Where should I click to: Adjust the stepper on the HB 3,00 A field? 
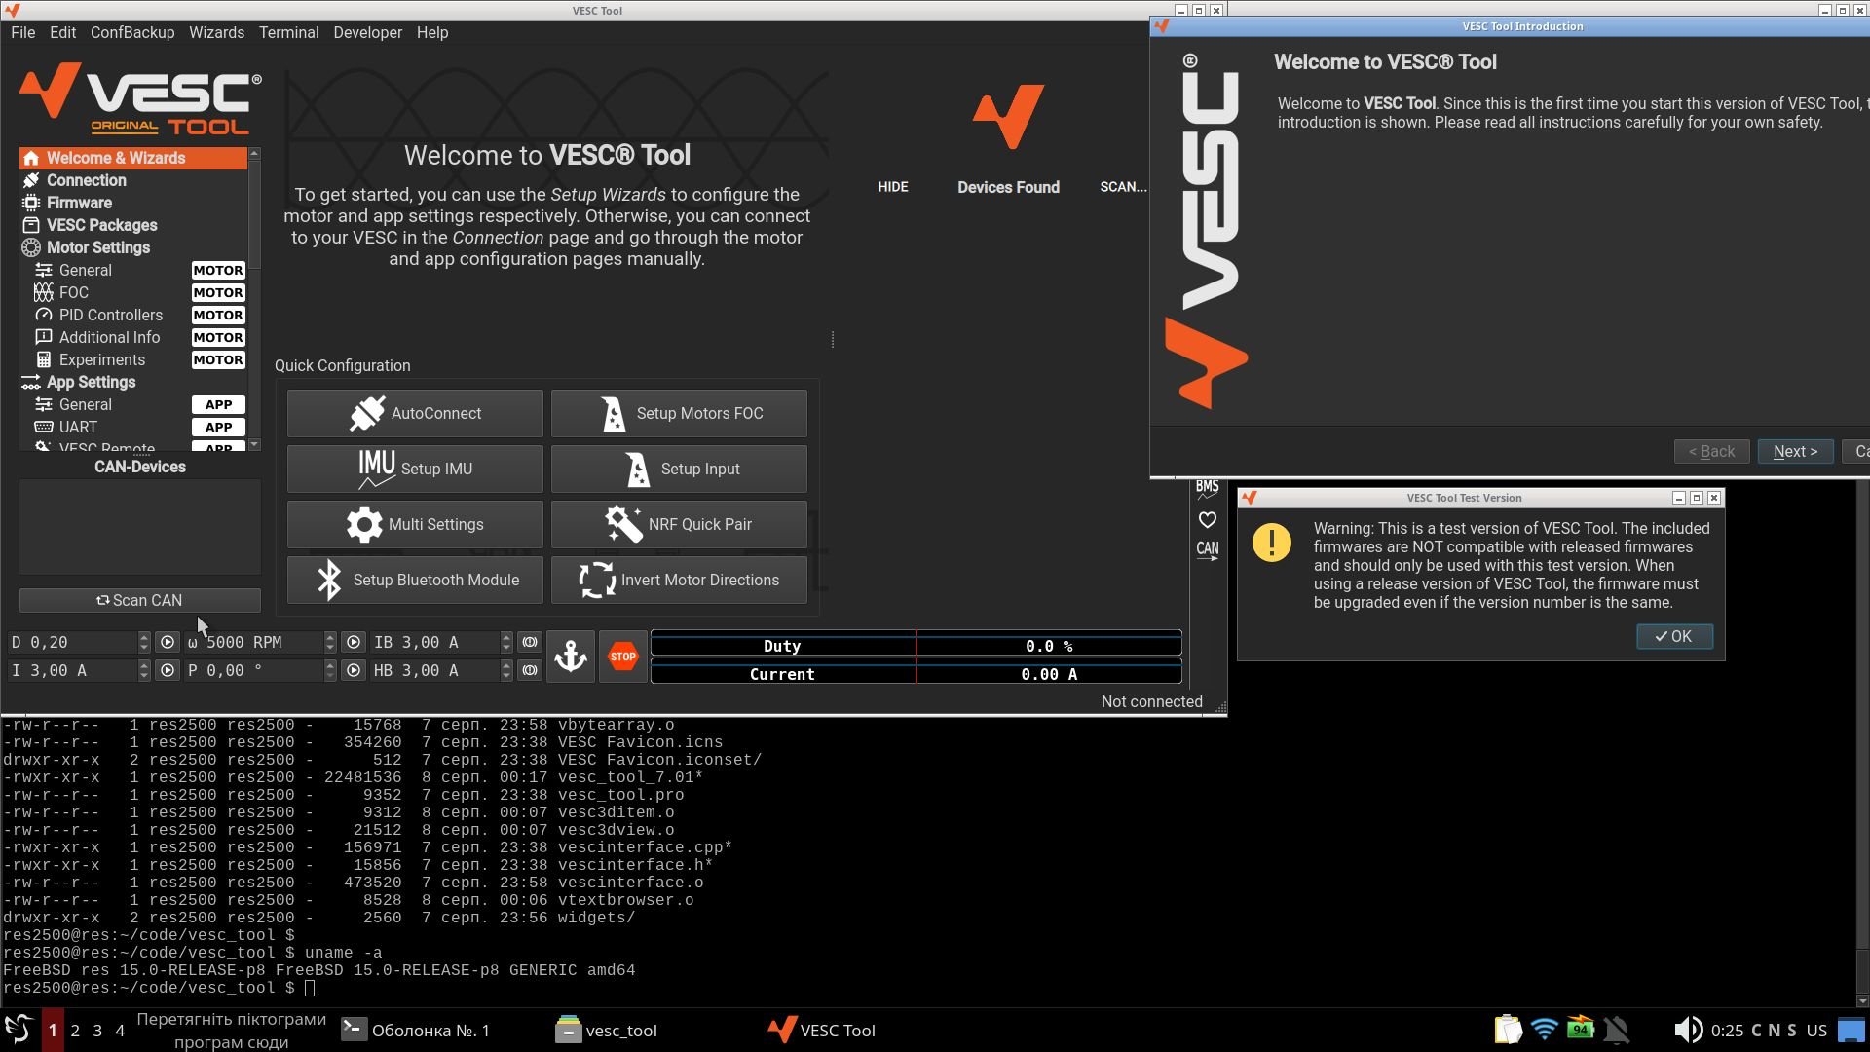click(x=506, y=671)
